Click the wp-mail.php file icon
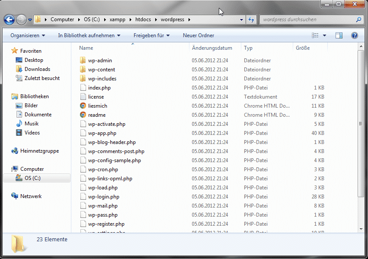 tap(83, 206)
